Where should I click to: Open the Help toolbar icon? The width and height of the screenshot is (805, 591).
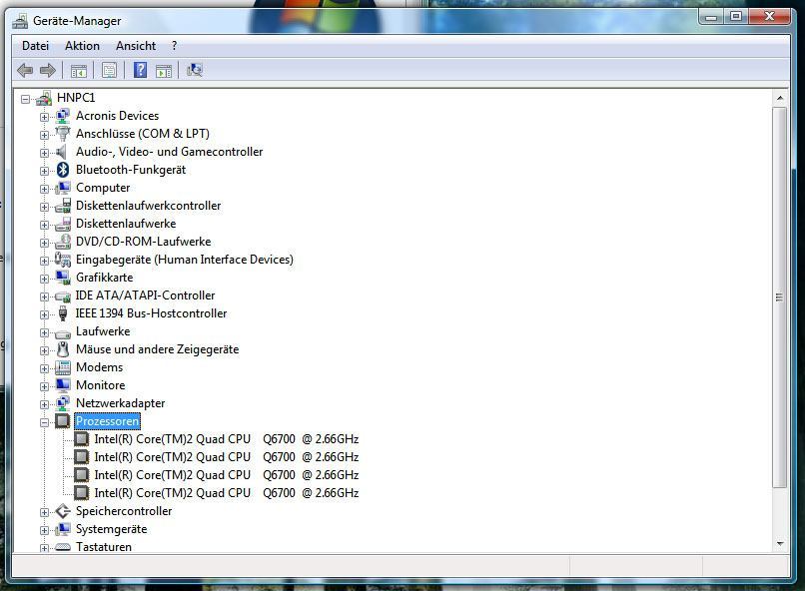(x=140, y=70)
